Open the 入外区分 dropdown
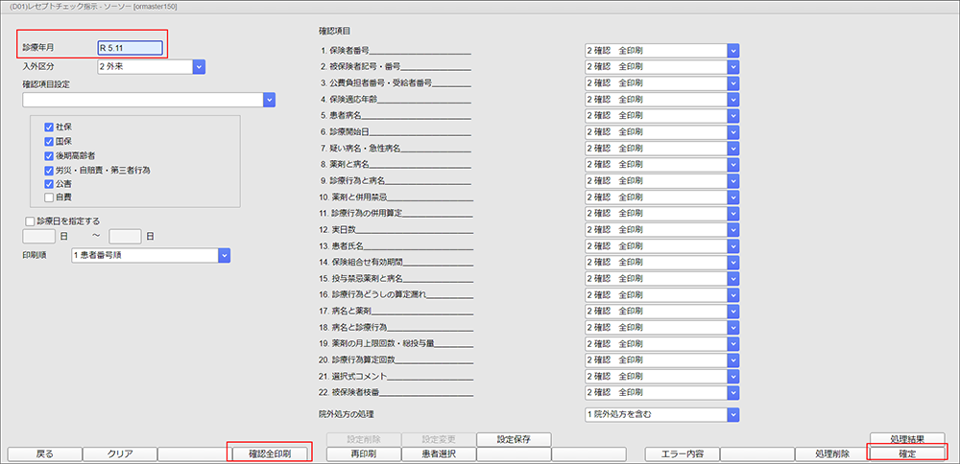The height and width of the screenshot is (464, 960). [200, 67]
